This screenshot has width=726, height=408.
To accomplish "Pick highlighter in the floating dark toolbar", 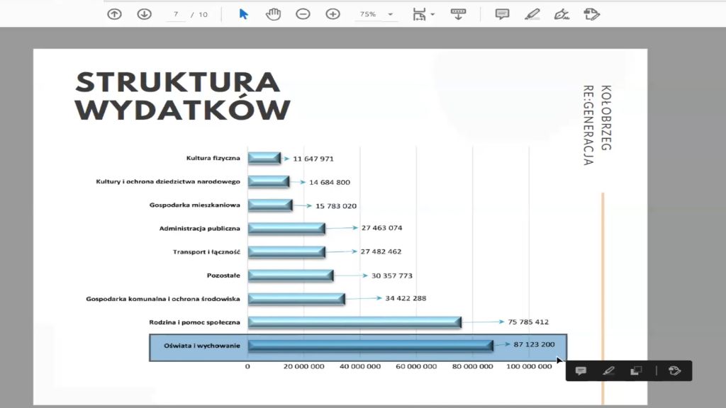I will (x=609, y=371).
